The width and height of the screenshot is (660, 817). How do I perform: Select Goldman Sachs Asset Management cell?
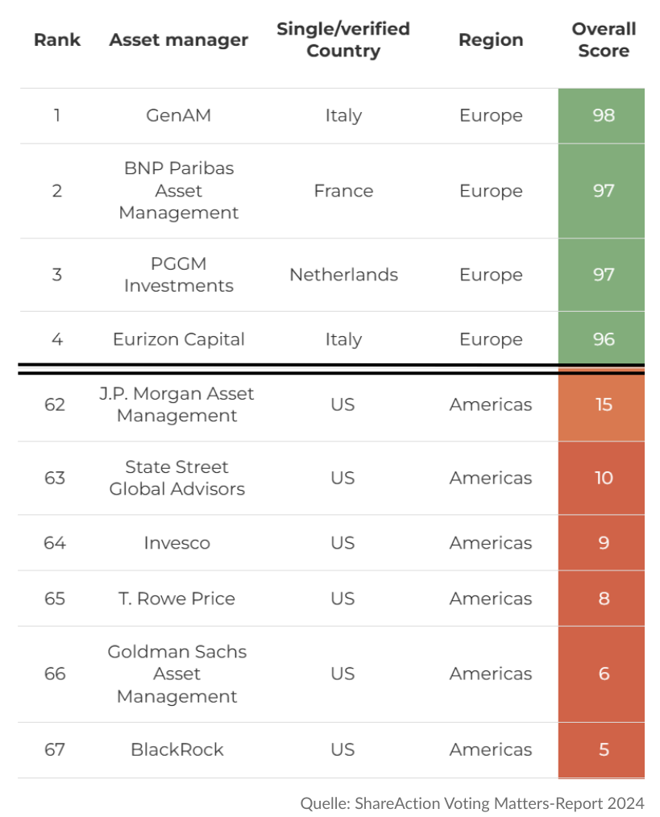pos(177,674)
